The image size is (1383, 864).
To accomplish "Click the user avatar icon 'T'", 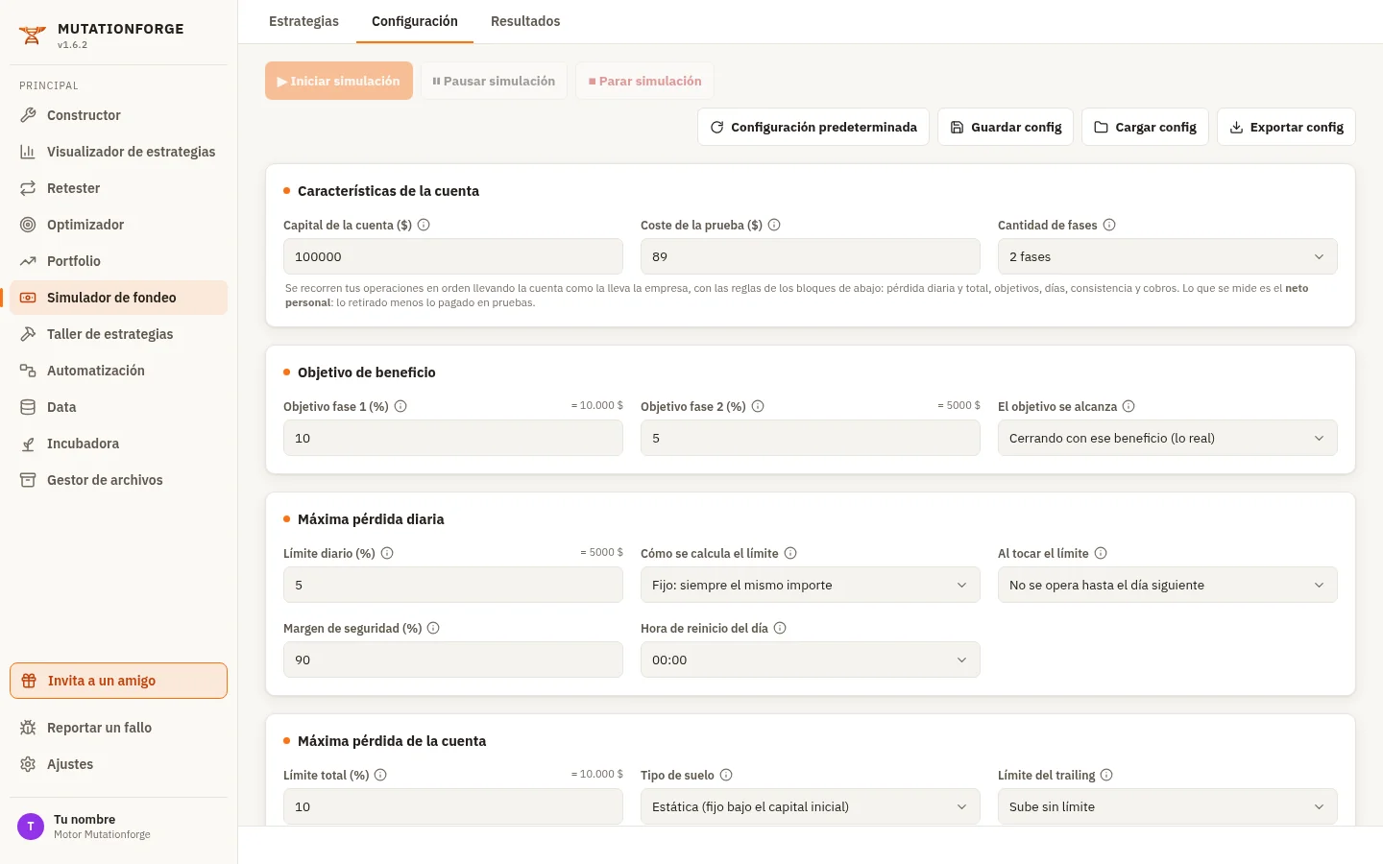I will [x=31, y=827].
